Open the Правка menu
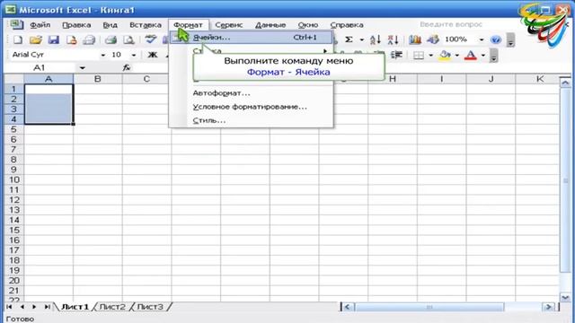 pyautogui.click(x=76, y=25)
